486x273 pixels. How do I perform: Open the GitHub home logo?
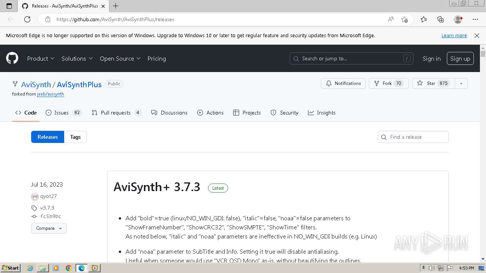click(x=12, y=58)
